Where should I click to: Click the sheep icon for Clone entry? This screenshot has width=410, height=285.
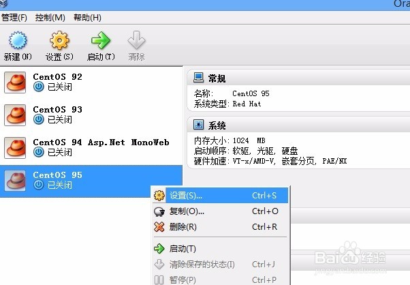(159, 211)
